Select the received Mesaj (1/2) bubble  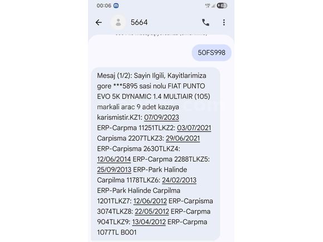coord(155,154)
